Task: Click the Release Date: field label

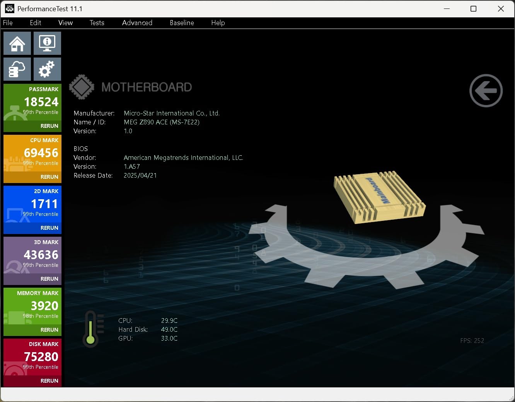Action: tap(93, 175)
